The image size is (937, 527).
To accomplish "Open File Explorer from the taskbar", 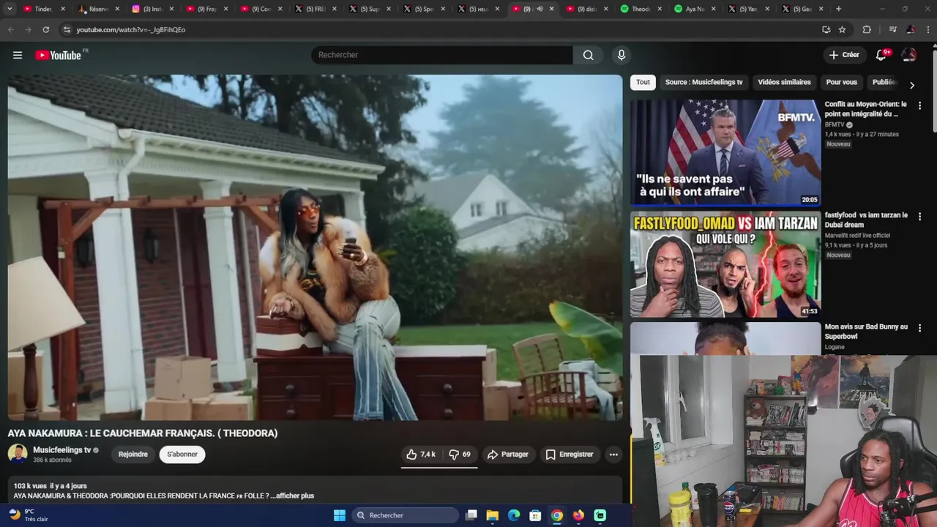I will [x=493, y=515].
